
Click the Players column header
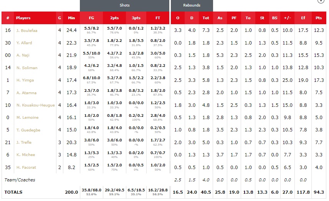[23, 18]
